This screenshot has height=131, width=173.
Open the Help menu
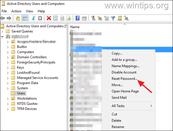pyautogui.click(x=41, y=11)
